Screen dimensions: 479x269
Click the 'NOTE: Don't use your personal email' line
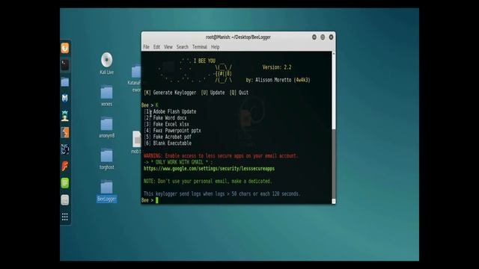coord(207,181)
